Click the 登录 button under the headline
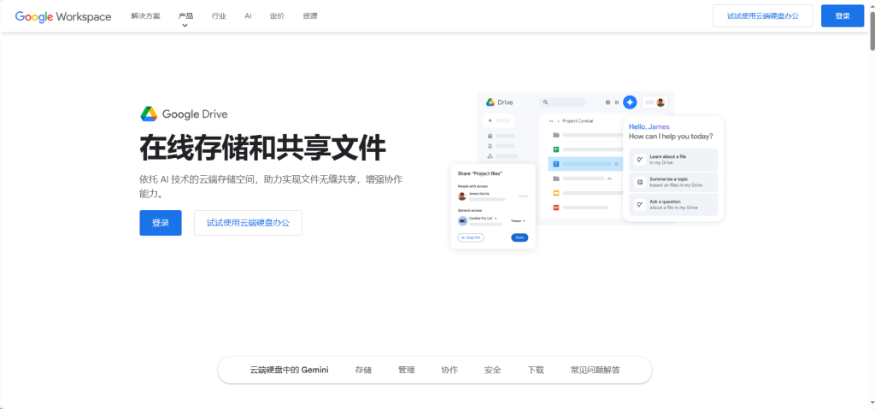Viewport: 875px width, 409px height. (x=161, y=223)
